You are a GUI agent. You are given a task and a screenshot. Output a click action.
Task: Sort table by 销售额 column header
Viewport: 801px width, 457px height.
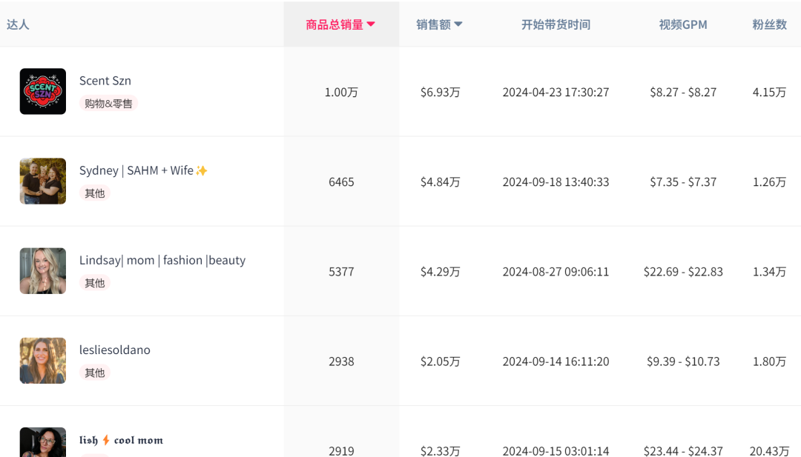[434, 24]
